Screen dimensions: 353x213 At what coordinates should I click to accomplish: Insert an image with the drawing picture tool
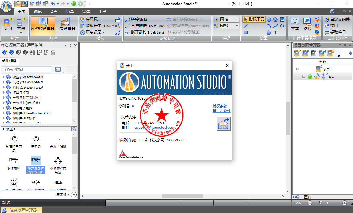(x=282, y=20)
